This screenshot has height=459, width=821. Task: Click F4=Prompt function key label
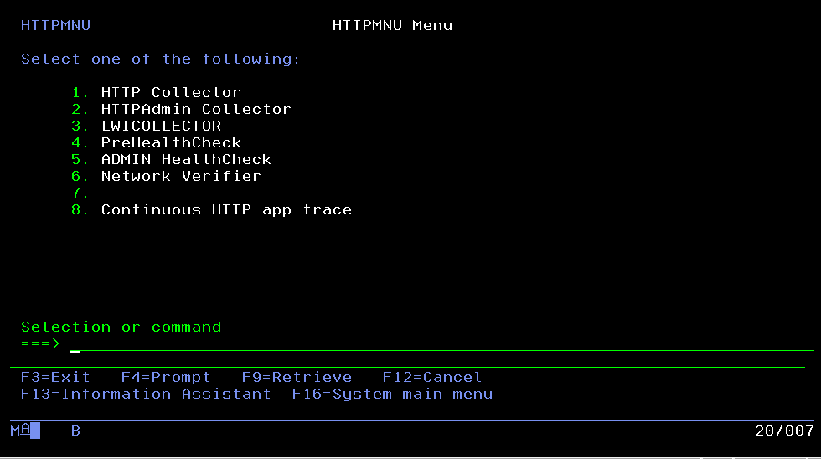[166, 378]
